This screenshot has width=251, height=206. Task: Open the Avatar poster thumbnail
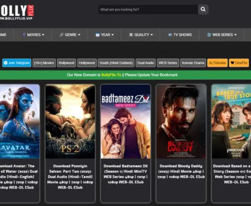20,122
